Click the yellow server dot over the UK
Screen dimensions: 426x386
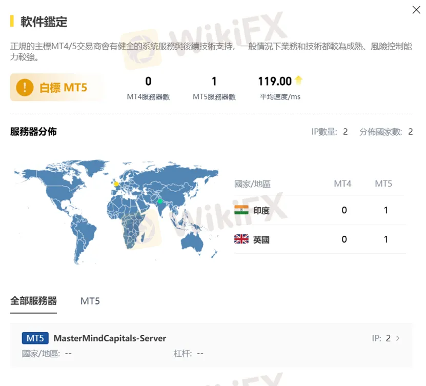tap(116, 184)
